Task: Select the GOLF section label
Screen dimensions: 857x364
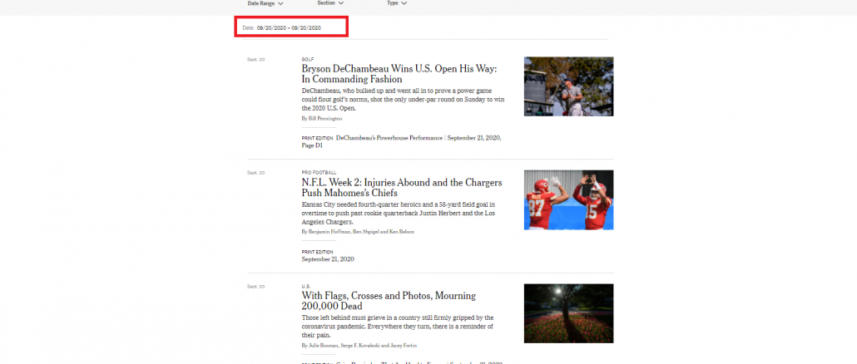Action: tap(308, 59)
